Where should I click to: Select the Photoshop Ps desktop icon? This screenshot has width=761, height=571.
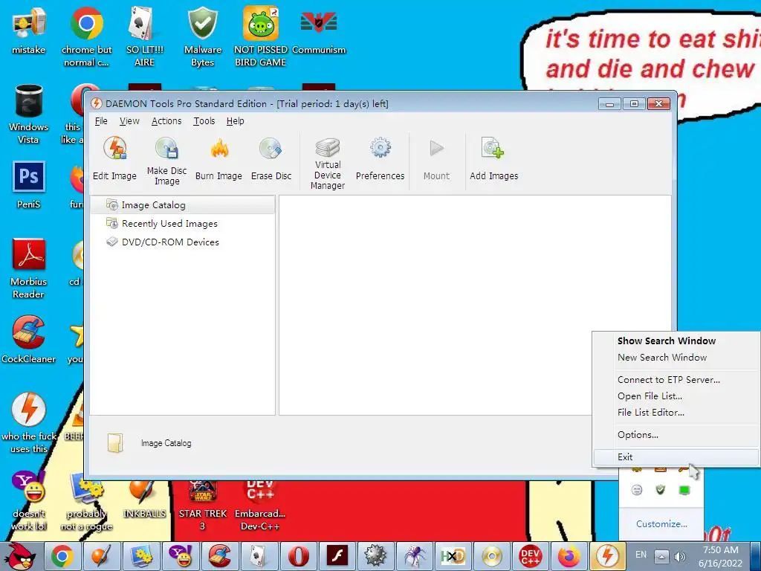click(29, 185)
